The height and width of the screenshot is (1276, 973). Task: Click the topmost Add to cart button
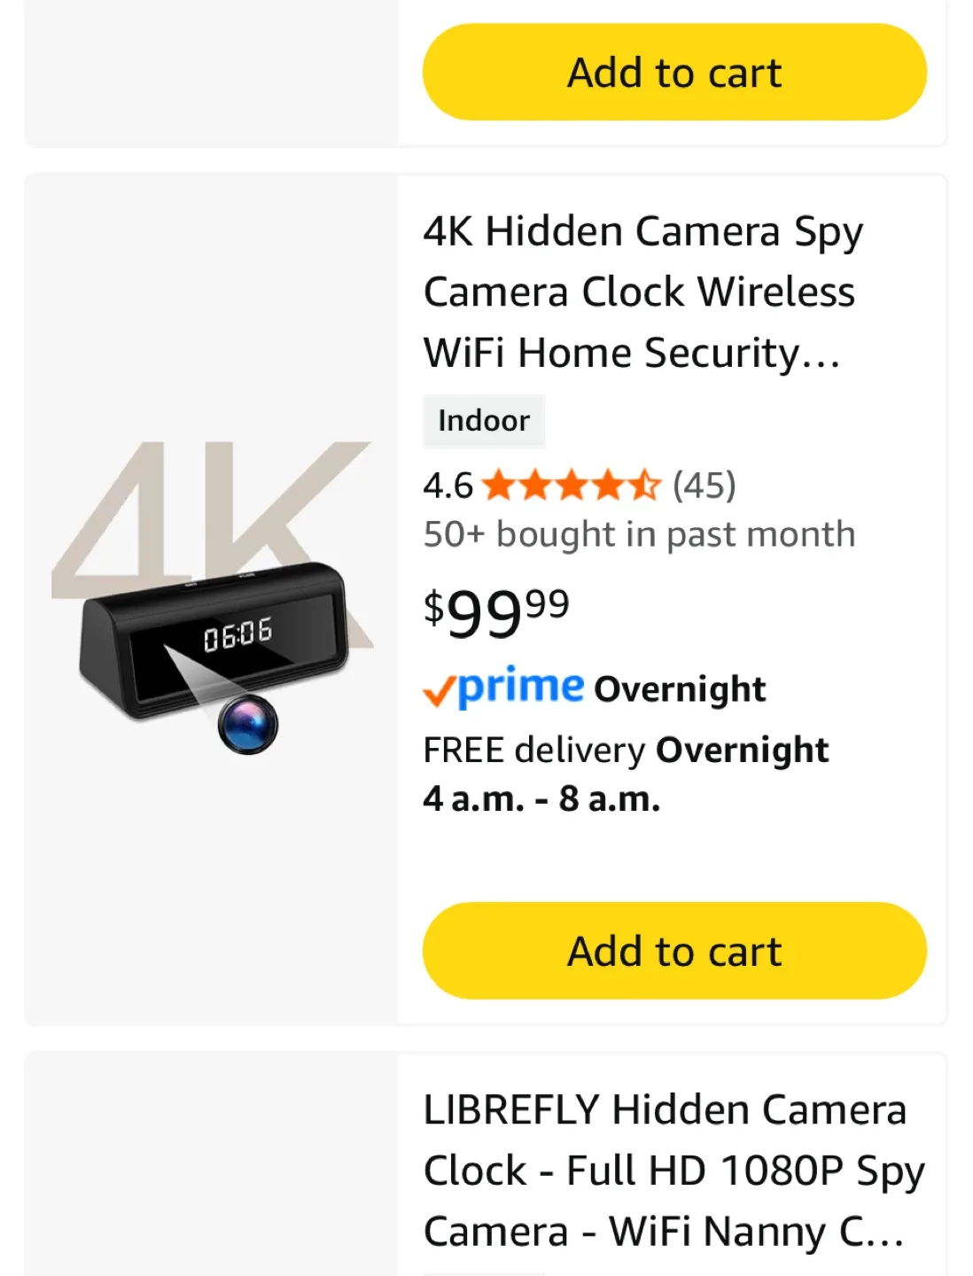pos(674,72)
